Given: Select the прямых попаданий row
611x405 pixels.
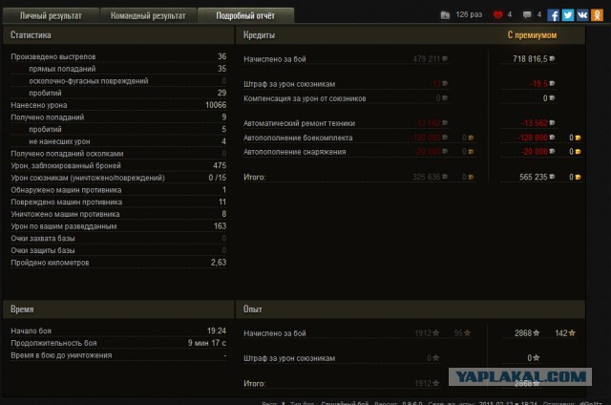Looking at the screenshot, I should coord(118,69).
